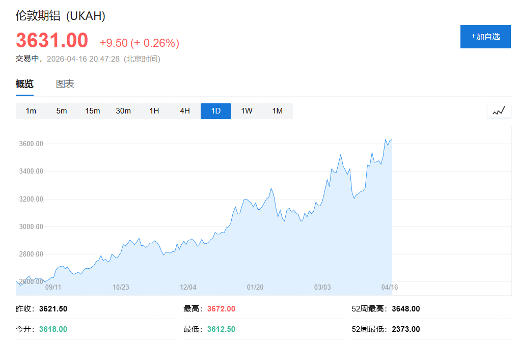
Task: Click the chart style icon at top right
Action: point(498,110)
